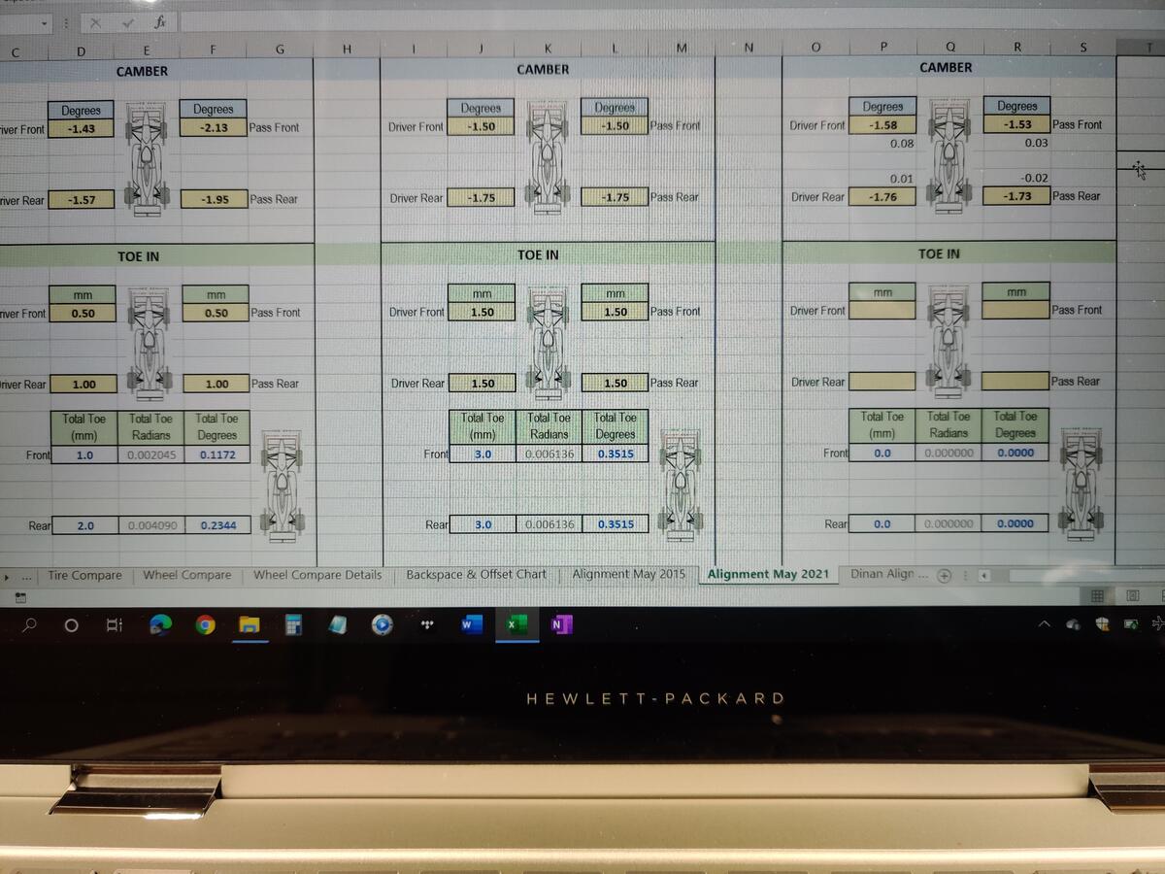Open Microsoft Word from the taskbar
Viewport: 1165px width, 874px height.
tap(471, 625)
